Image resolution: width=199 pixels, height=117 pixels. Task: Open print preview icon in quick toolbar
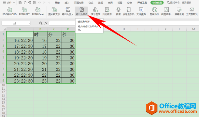(x=35, y=3)
